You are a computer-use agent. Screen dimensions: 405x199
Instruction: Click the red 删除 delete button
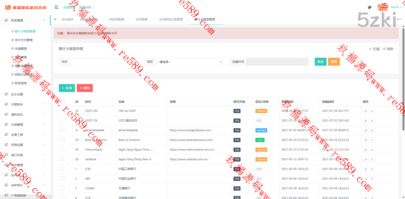point(85,88)
